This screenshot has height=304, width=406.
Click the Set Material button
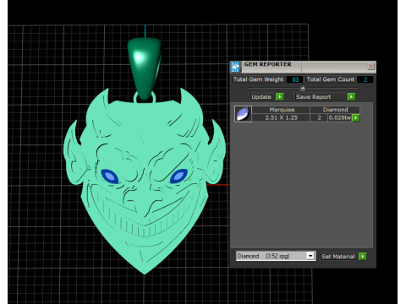(x=338, y=257)
